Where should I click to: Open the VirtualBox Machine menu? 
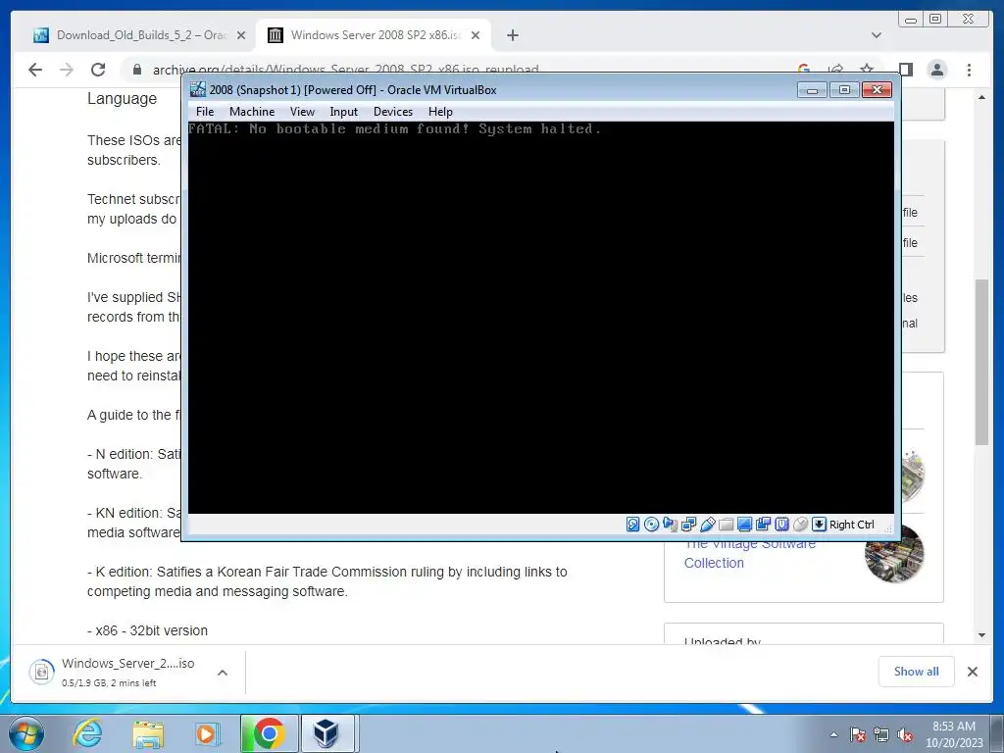coord(252,112)
